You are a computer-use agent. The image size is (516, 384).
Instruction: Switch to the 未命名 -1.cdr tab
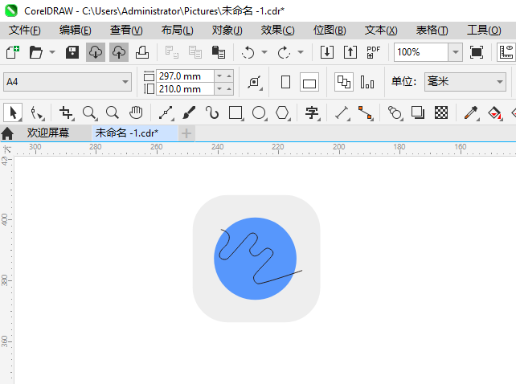click(134, 133)
